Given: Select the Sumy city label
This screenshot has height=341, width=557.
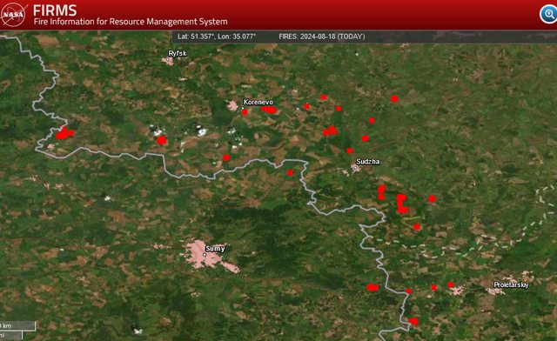Looking at the screenshot, I should tap(215, 248).
